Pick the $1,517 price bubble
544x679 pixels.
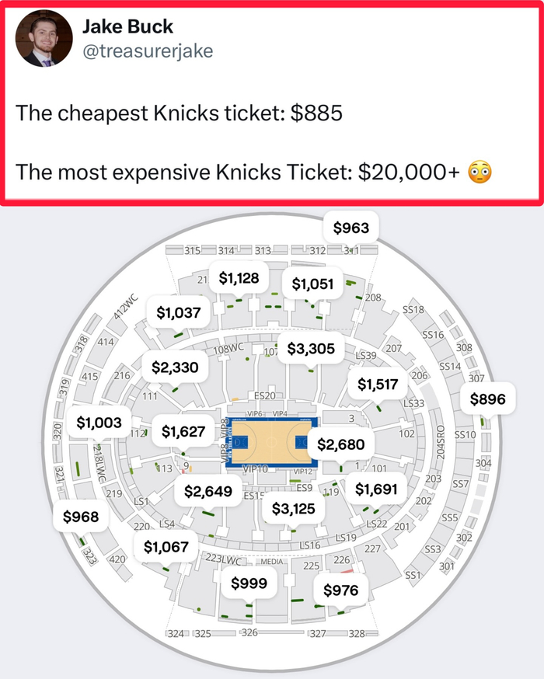[x=378, y=384]
